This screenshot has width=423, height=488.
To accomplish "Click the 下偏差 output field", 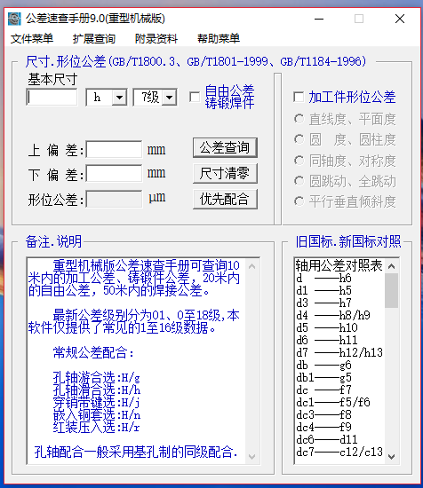I will 114,173.
